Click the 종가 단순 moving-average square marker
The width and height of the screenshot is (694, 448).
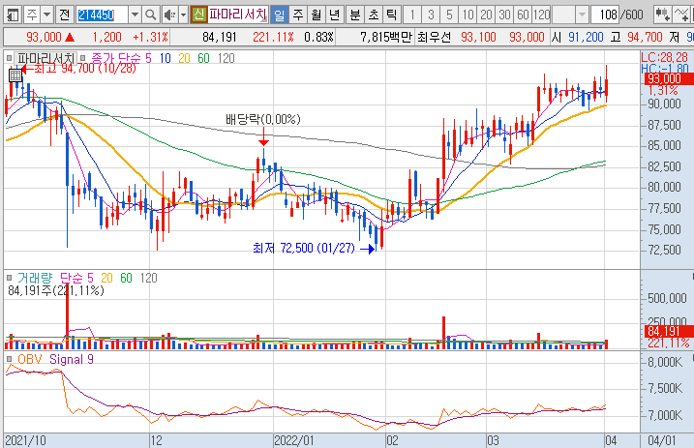(x=83, y=58)
